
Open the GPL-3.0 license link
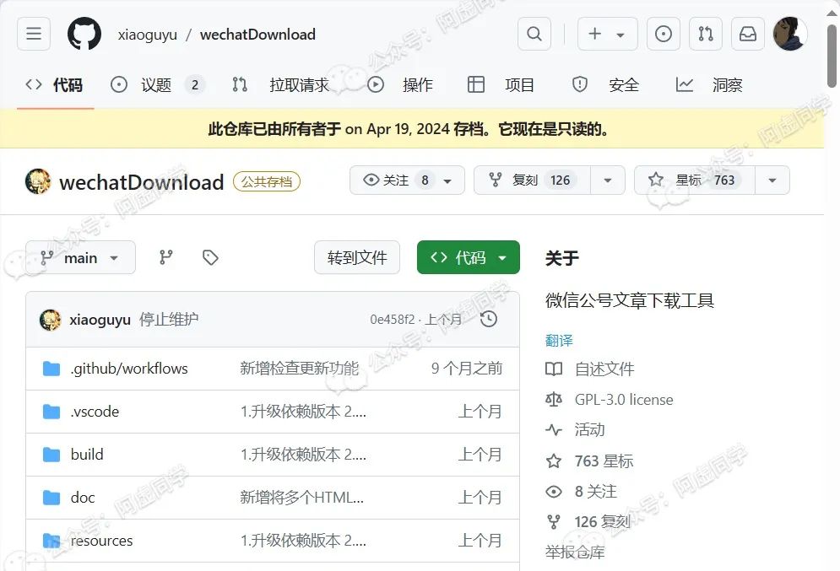click(x=624, y=400)
